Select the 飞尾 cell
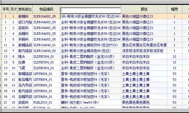Image resolution: width=189 pixels, height=113 pixels. pos(25,68)
